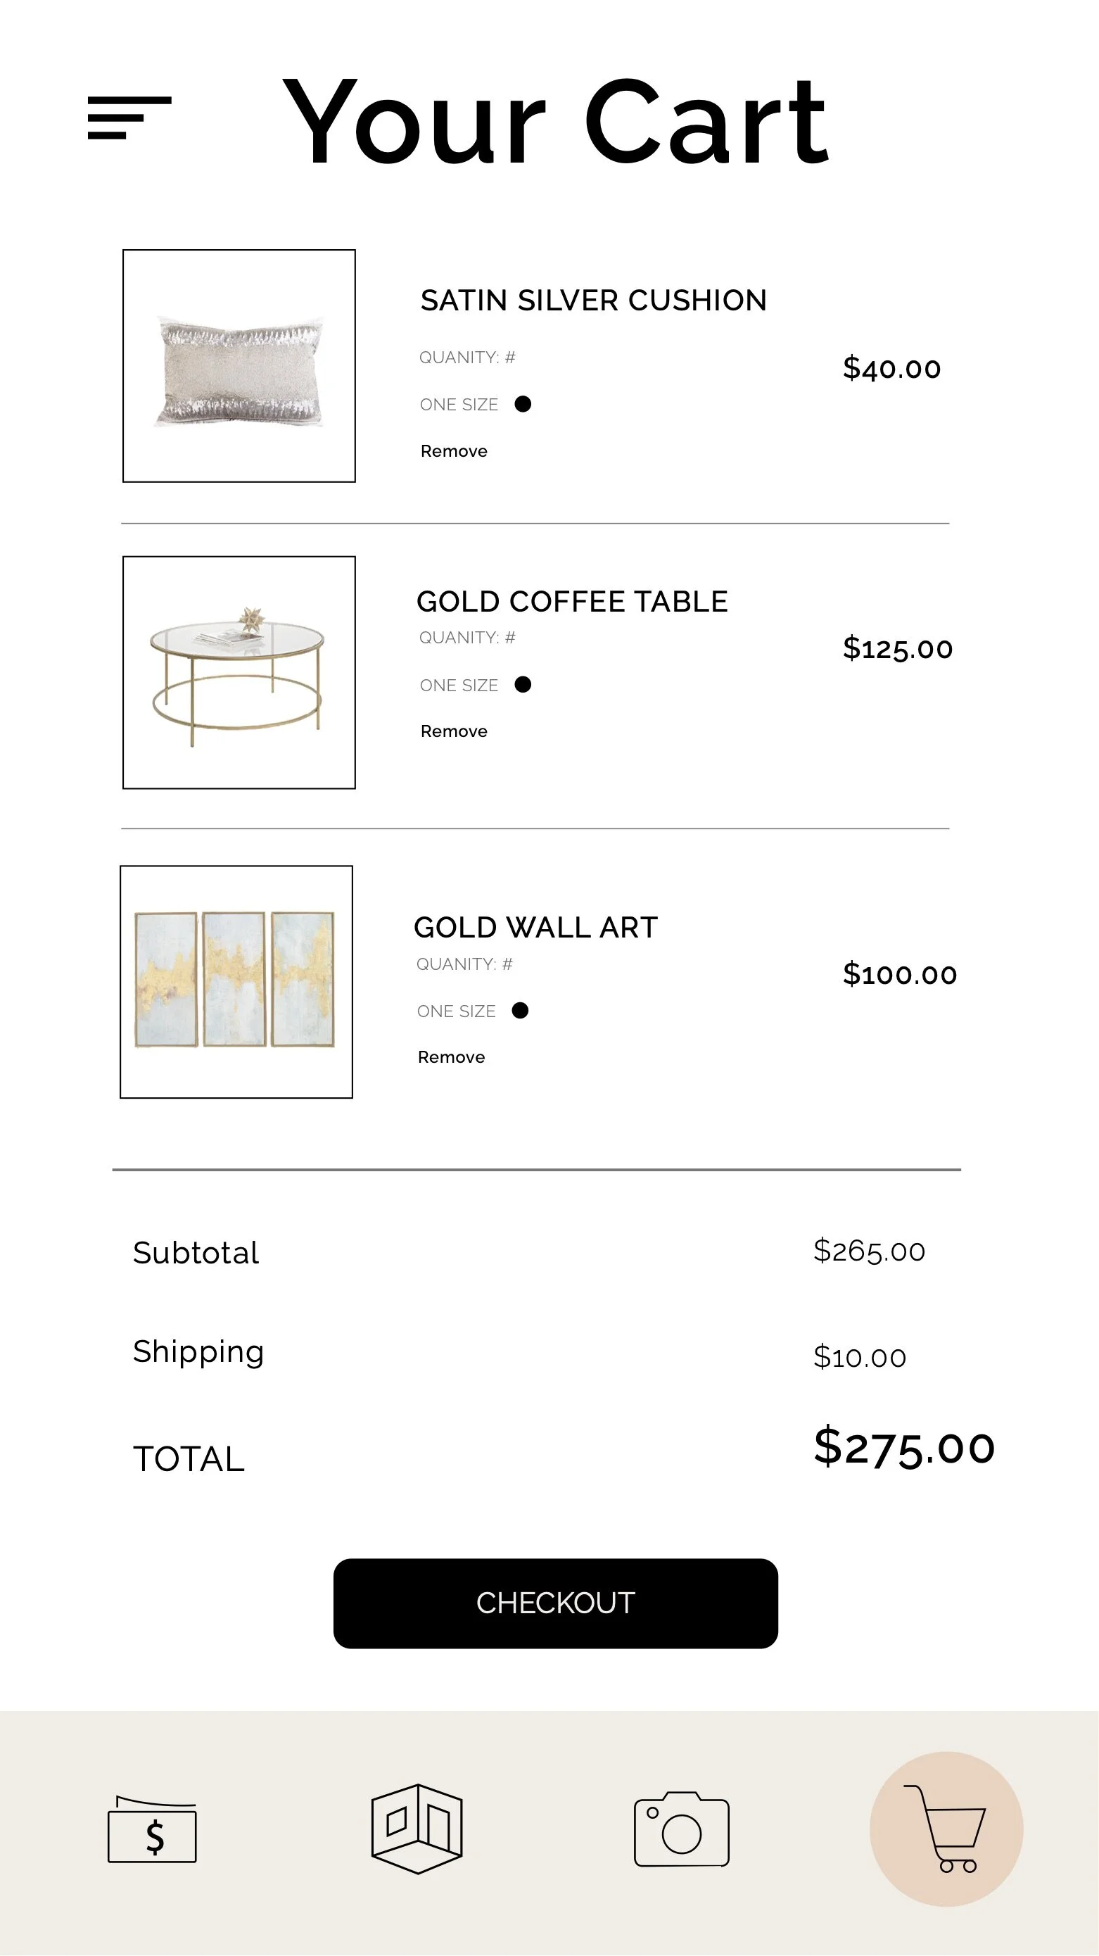This screenshot has height=1956, width=1099.
Task: Open the gold coffee table thumbnail
Action: coord(239,673)
